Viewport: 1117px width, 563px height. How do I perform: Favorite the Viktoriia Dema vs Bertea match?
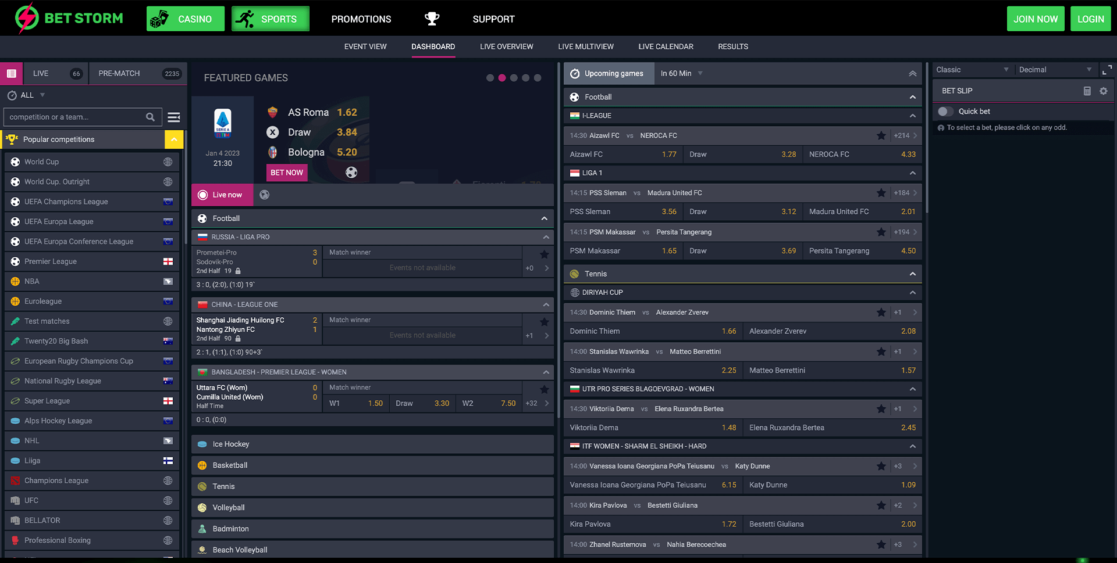pos(881,408)
